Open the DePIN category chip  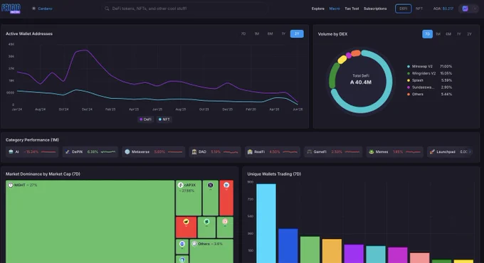tap(90, 151)
